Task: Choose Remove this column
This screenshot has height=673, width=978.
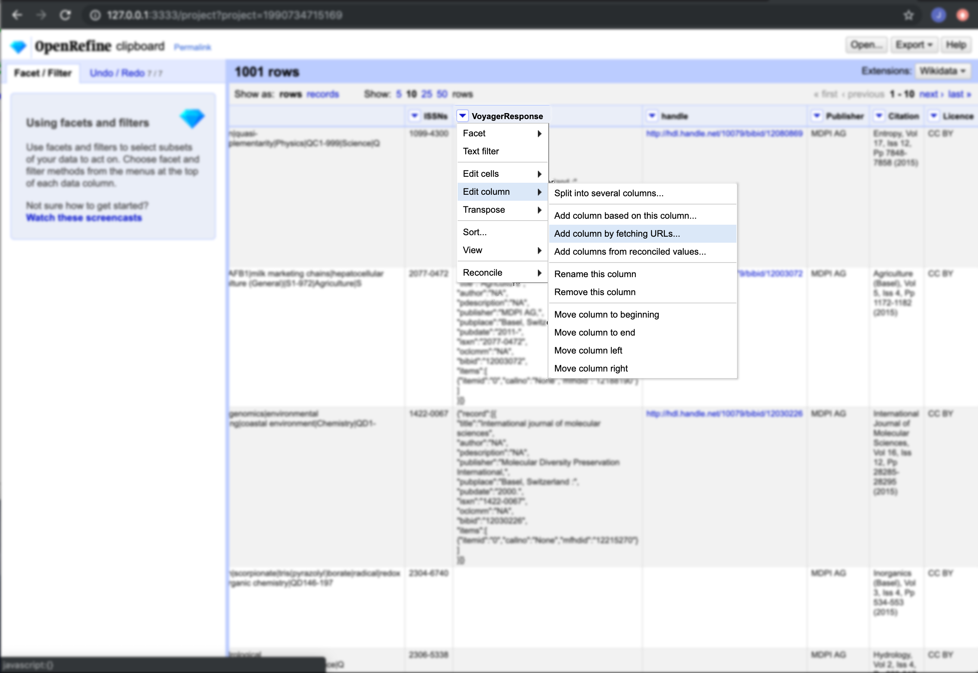Action: 642,292
